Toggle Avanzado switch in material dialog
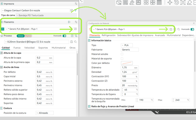This screenshot has height=120, width=196. pos(192,29)
